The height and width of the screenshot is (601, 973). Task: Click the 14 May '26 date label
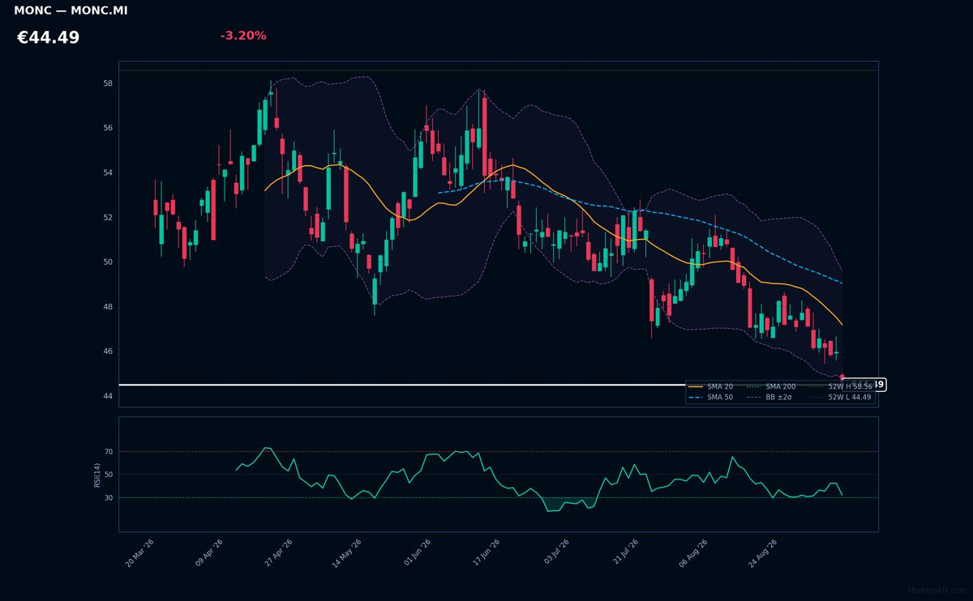coord(346,553)
